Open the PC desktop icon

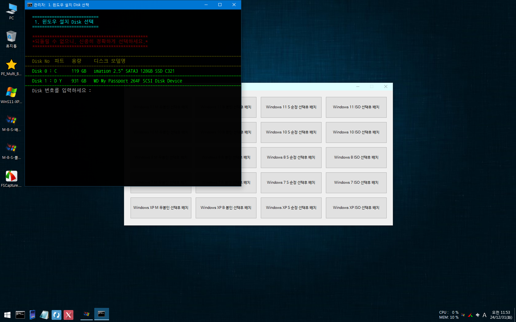click(x=11, y=11)
